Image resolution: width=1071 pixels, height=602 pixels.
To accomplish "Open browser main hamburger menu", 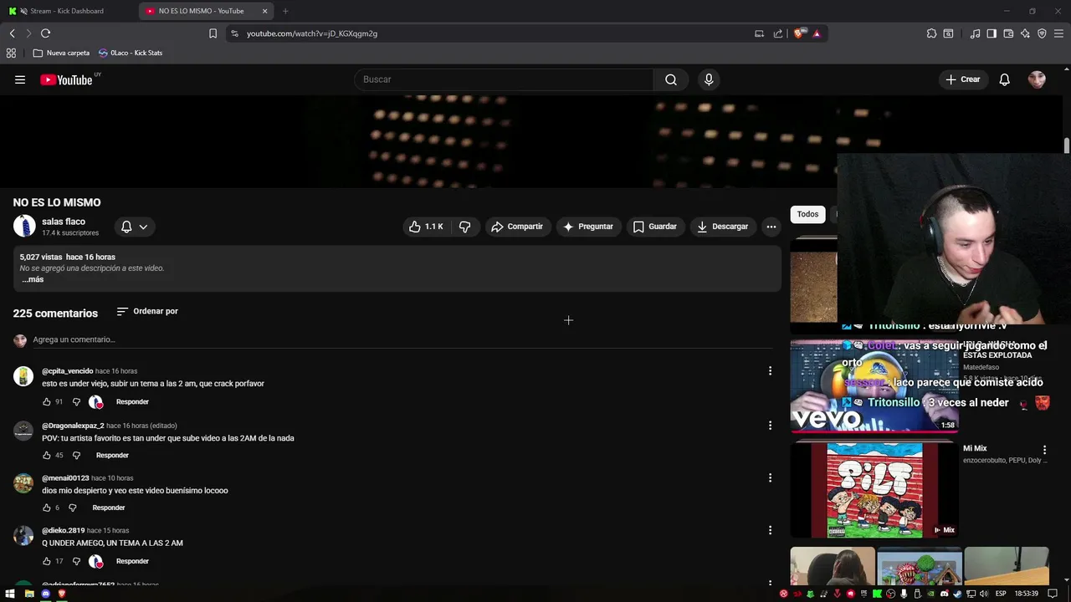I will point(1059,33).
